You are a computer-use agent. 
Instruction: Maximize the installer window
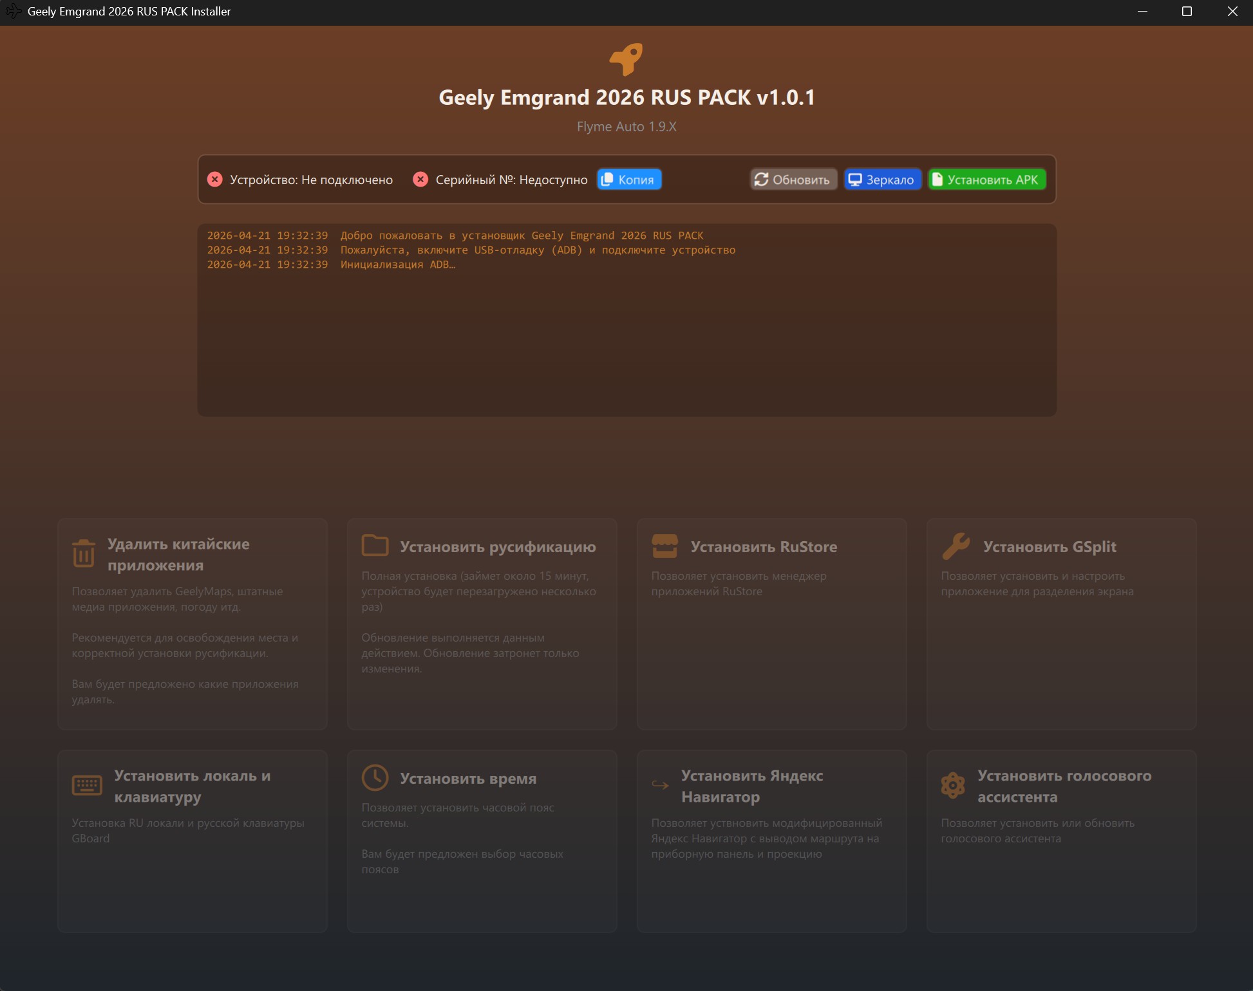[x=1187, y=12]
